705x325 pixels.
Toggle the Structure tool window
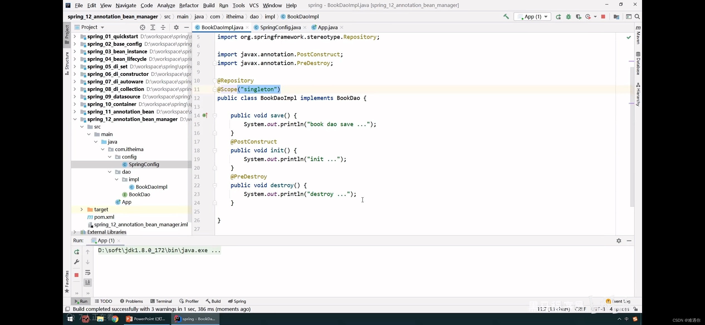67,63
